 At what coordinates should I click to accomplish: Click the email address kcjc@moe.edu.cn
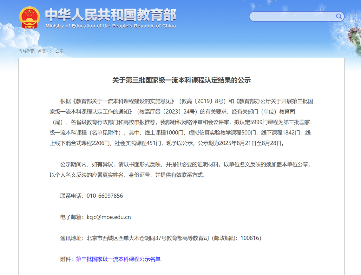109,217
